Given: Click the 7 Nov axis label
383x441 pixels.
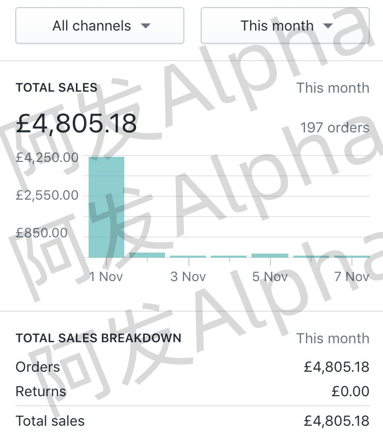Looking at the screenshot, I should [x=351, y=277].
